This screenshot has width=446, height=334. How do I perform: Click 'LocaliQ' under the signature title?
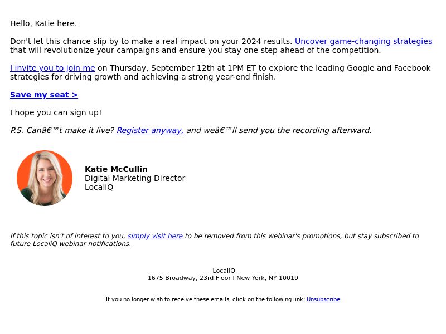coord(99,187)
